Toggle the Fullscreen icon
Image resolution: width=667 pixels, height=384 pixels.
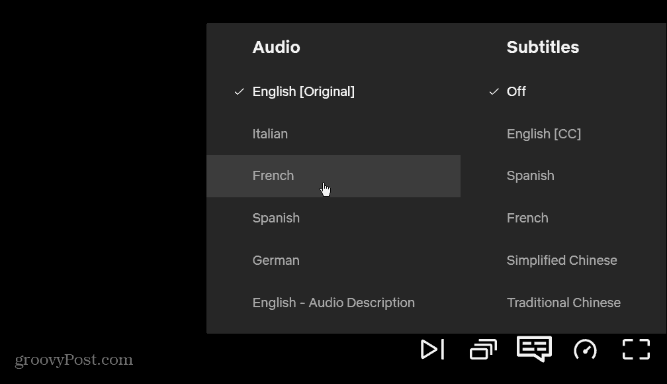[637, 350]
